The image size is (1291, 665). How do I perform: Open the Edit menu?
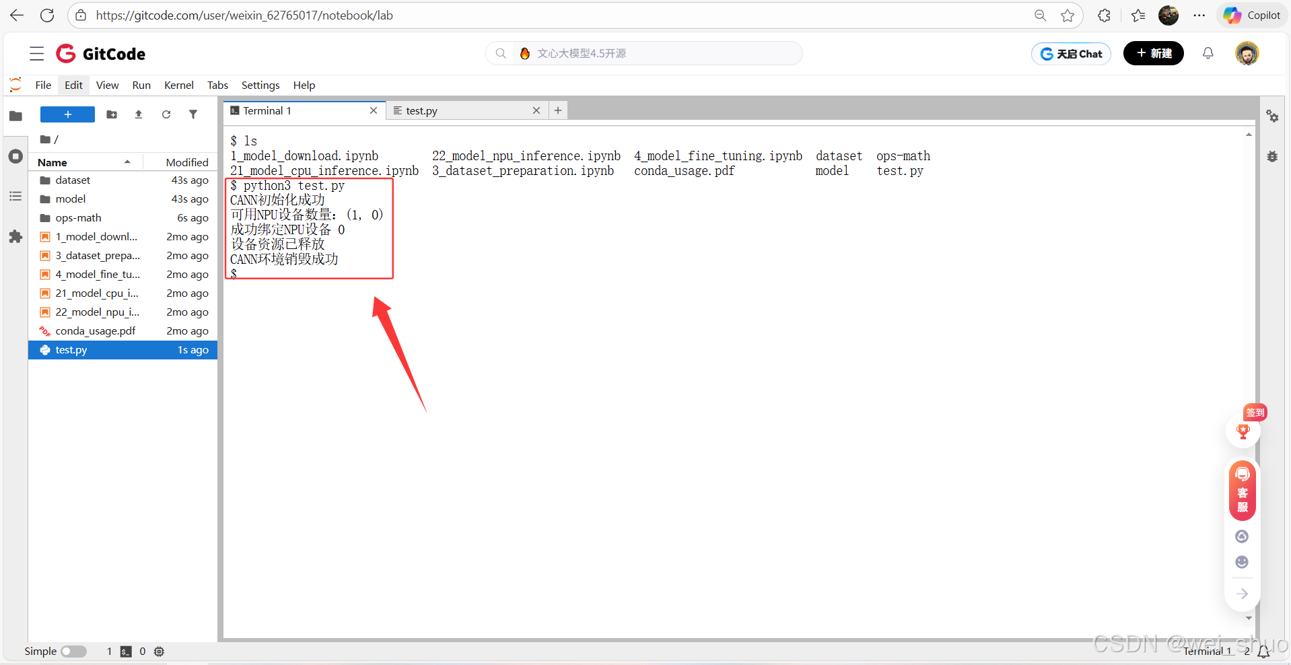pos(73,85)
